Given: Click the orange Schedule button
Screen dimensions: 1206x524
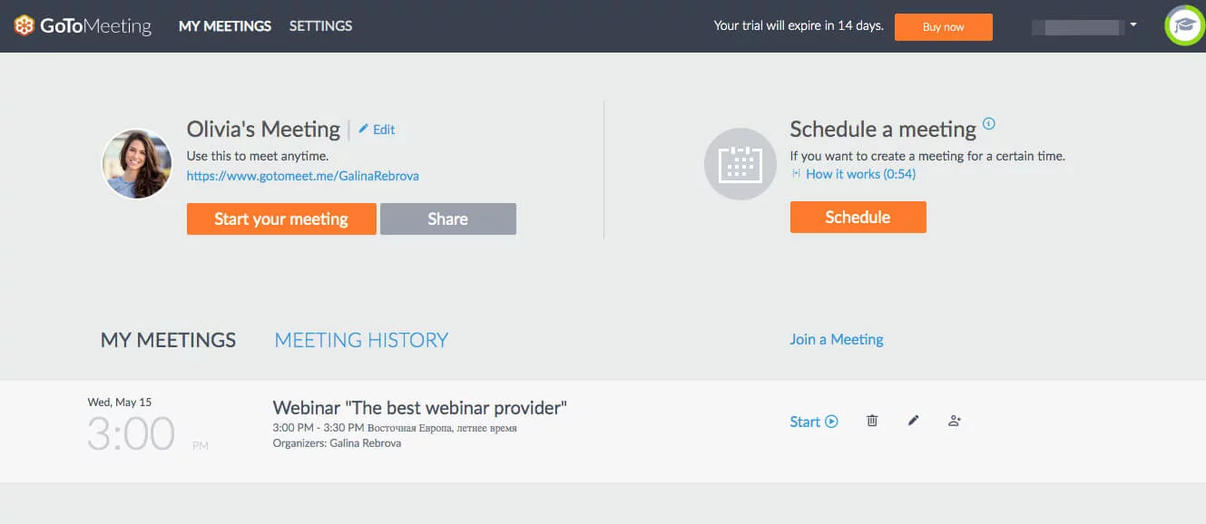Looking at the screenshot, I should point(858,217).
